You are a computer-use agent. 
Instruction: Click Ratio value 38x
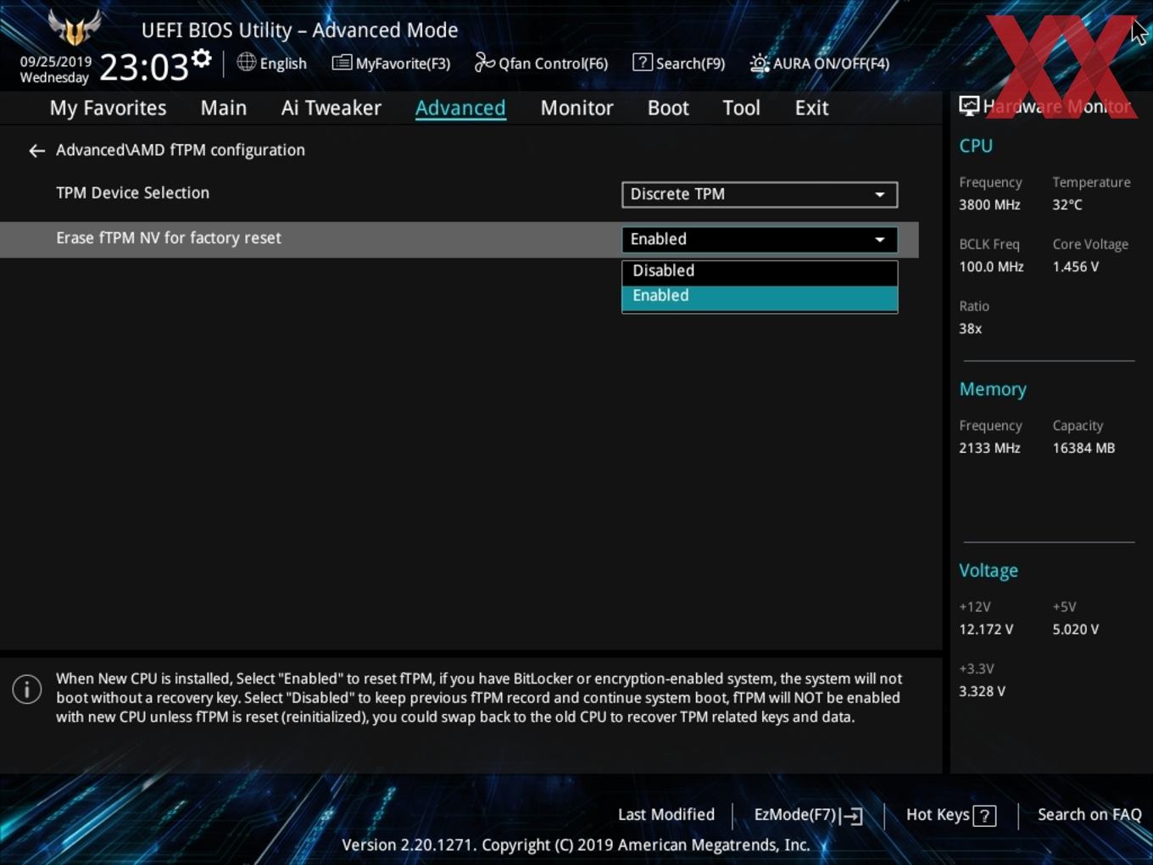pos(970,329)
